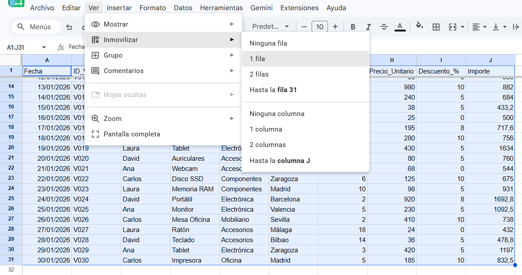Expand the Zoom submenu
The image size is (522, 275).
pos(163,119)
